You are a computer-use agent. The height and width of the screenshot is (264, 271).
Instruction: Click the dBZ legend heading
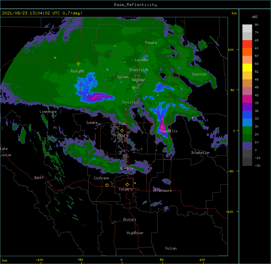[x=255, y=17]
